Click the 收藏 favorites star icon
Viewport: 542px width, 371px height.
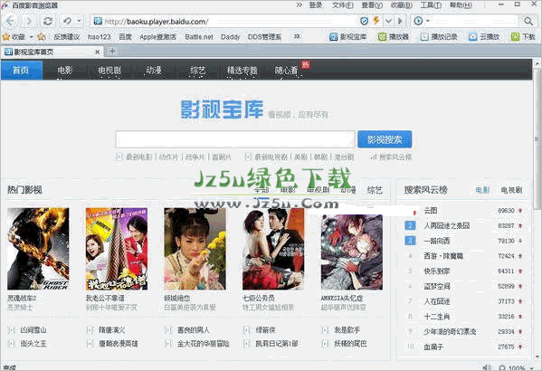click(x=6, y=37)
